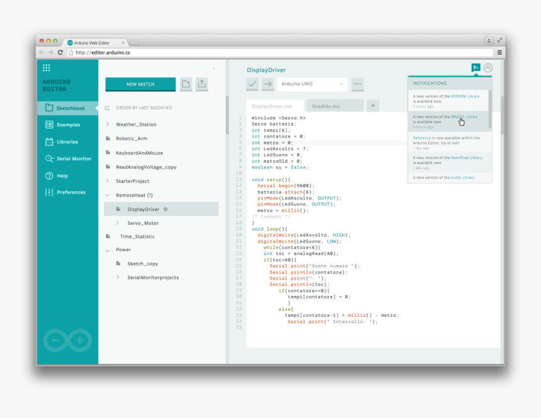
Task: Open the notifications badge icon
Action: (476, 68)
